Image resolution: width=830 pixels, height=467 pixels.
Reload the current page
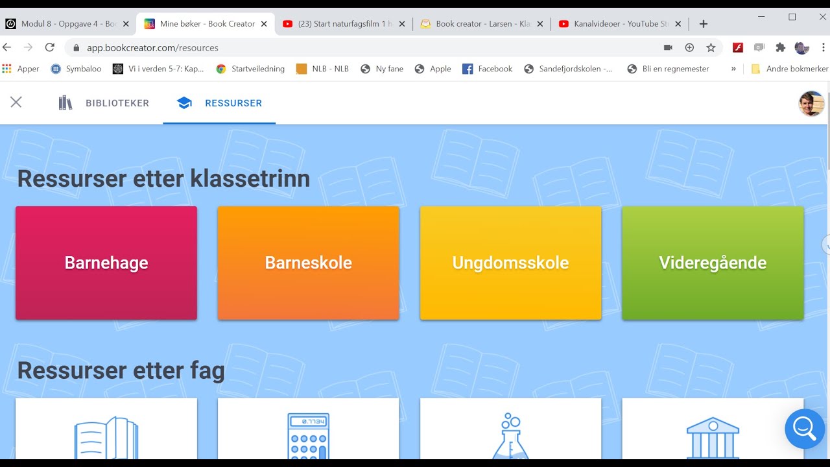coord(49,47)
